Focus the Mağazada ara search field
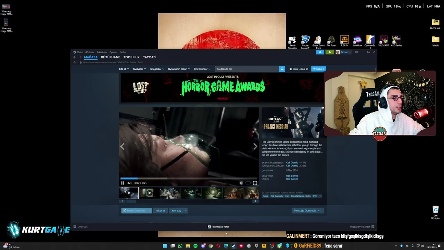This screenshot has width=444, height=250. coord(247,69)
